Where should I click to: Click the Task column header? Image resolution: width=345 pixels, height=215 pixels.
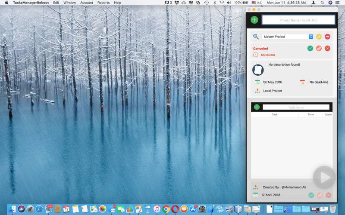275,115
